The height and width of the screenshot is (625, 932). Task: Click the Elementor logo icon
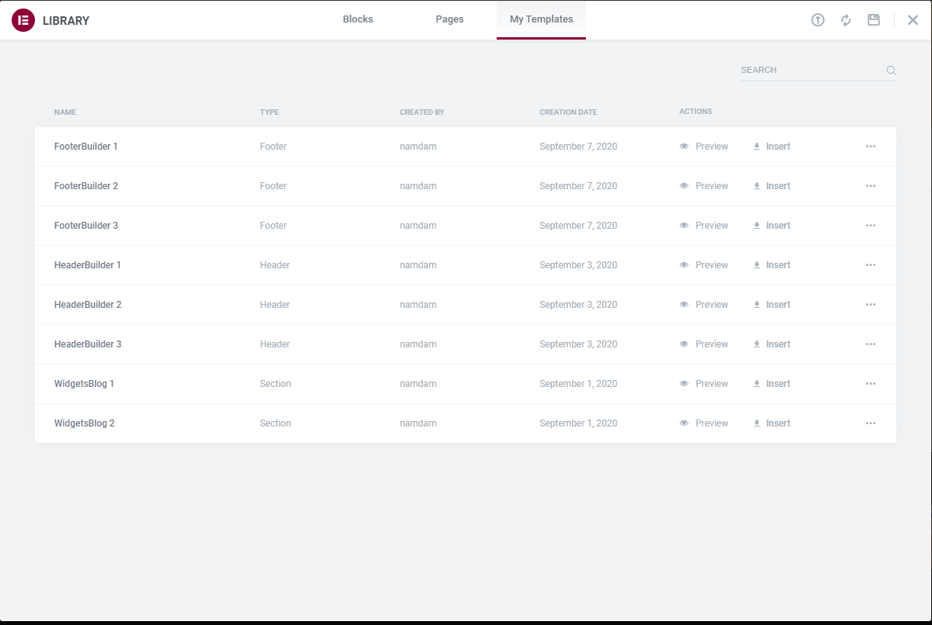click(x=23, y=20)
